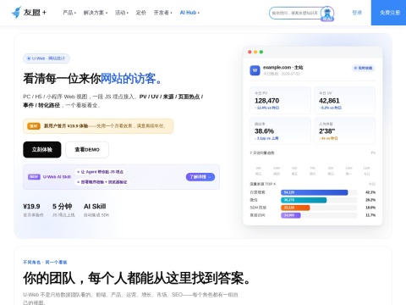Click the orange 23,129 traffic source bar

(295, 208)
